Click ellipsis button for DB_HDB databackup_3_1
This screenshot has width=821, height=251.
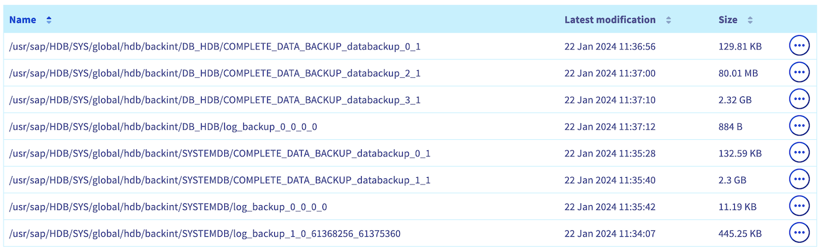pos(799,99)
